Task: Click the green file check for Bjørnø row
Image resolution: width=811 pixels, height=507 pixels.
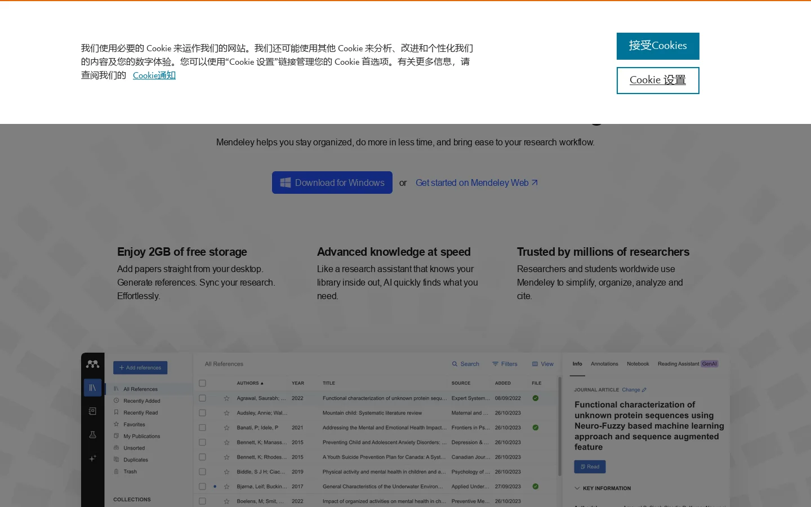Action: [536, 486]
